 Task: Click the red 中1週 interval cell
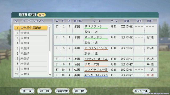click(150, 75)
